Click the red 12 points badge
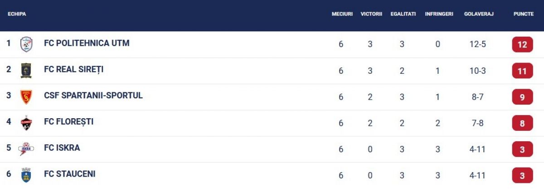This screenshot has width=544, height=192. point(522,45)
